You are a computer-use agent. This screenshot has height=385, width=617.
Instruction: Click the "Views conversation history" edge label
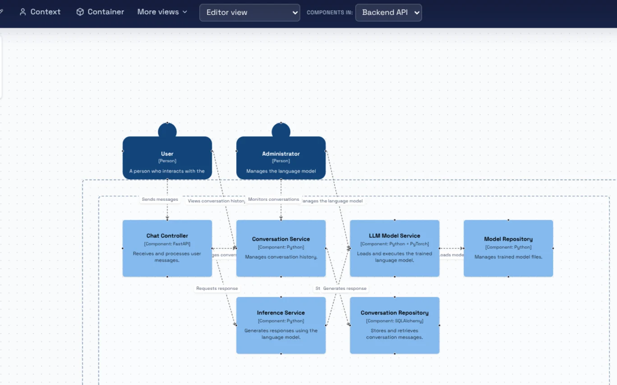(x=216, y=201)
